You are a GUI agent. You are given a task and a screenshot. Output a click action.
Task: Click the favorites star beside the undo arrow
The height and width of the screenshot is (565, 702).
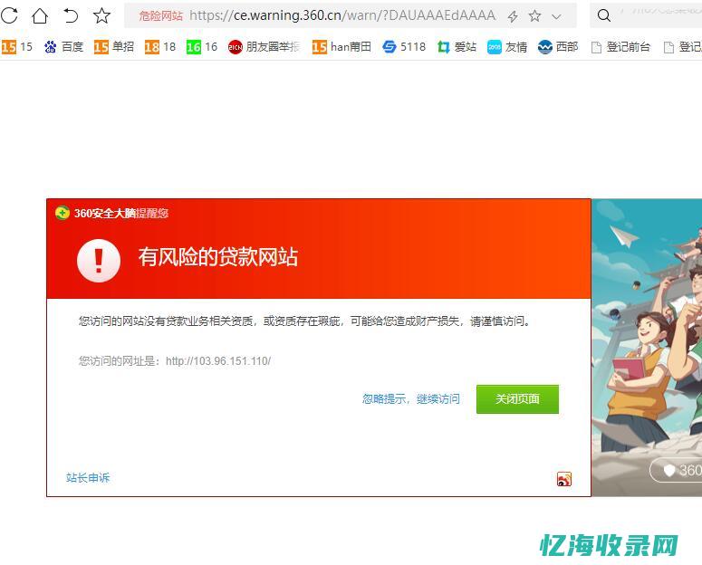click(101, 15)
